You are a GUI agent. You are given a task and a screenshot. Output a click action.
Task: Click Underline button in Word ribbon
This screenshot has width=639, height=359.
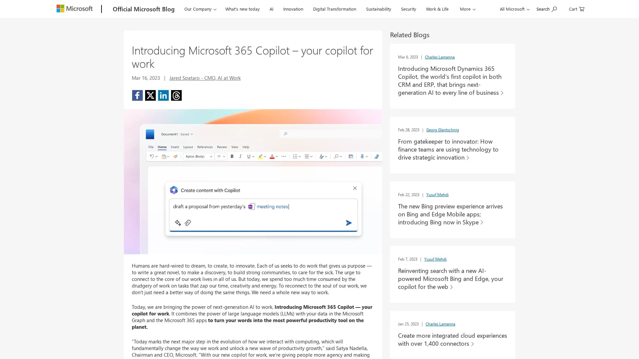[x=249, y=156]
